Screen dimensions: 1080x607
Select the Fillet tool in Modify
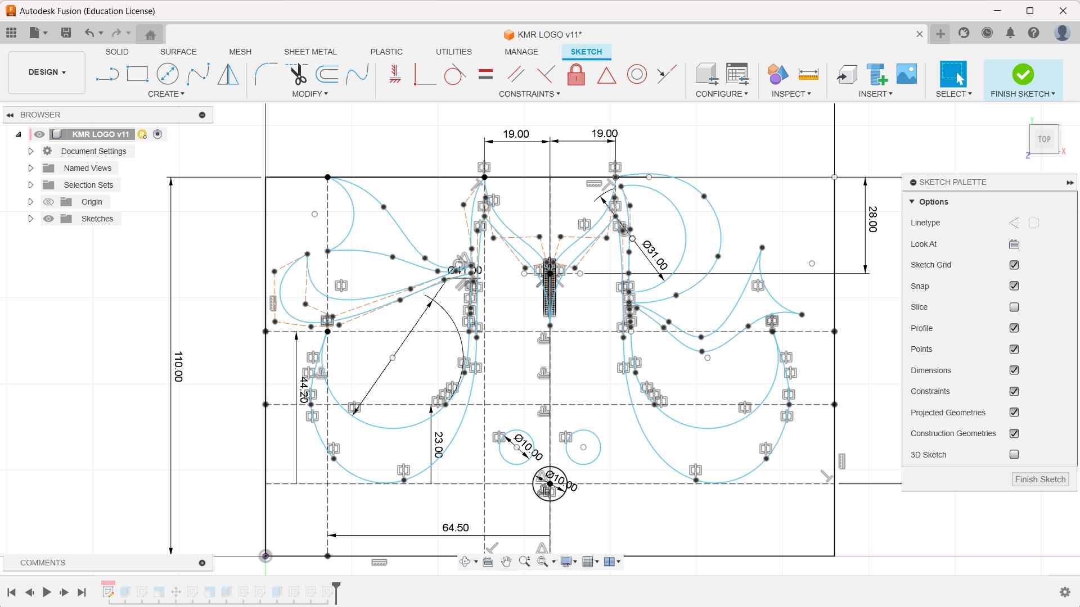pyautogui.click(x=266, y=74)
